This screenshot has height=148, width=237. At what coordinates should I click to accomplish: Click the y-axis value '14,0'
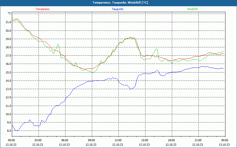tap(9, 81)
